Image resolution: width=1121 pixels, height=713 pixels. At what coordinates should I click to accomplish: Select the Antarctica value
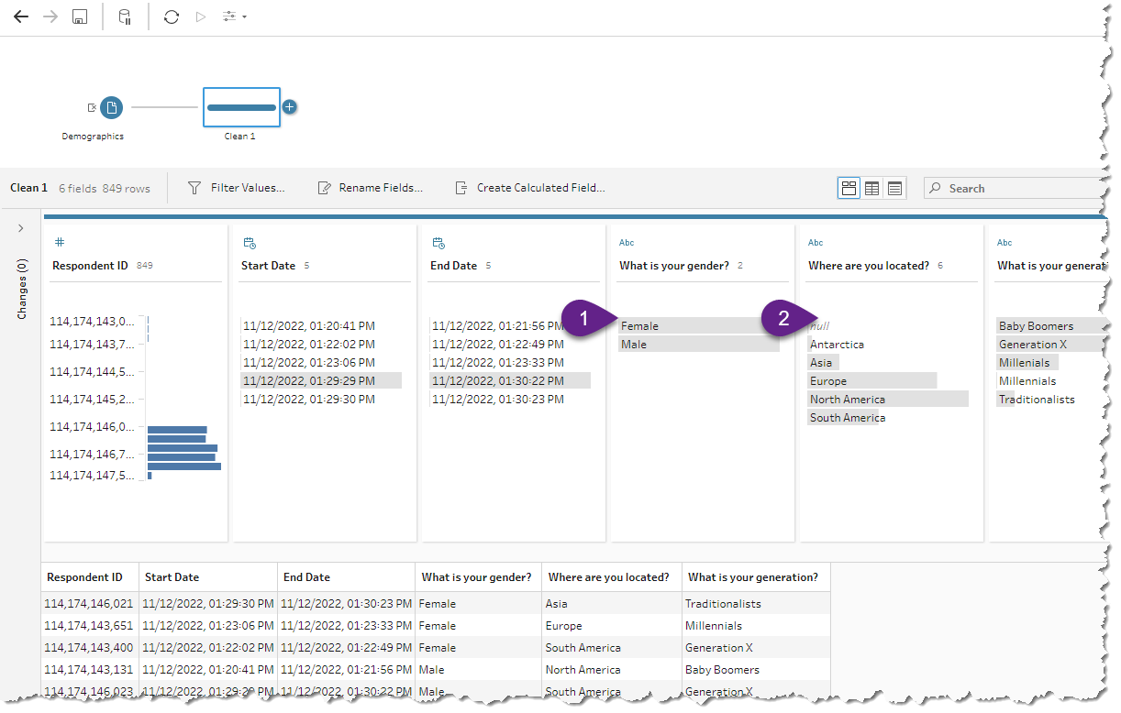click(x=837, y=345)
